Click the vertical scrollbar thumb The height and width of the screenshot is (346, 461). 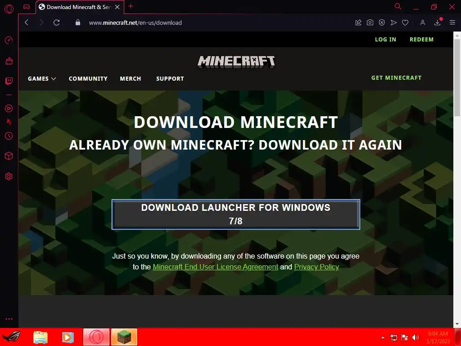457,77
